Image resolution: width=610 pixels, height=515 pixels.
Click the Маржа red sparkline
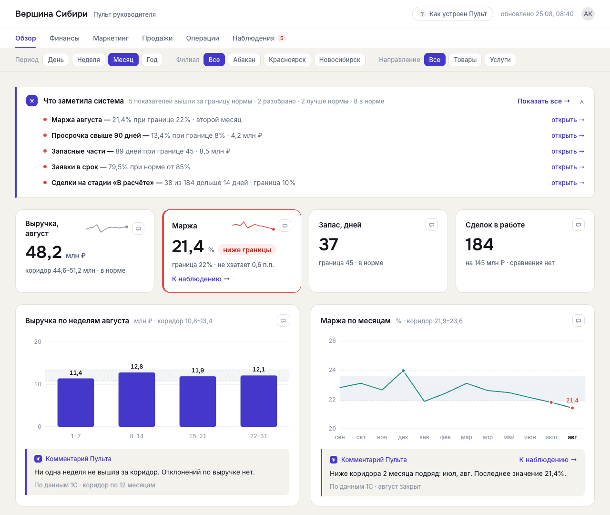pyautogui.click(x=254, y=225)
